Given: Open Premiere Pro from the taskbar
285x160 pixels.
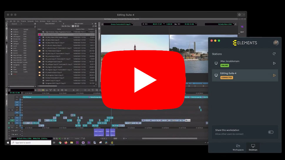Looking at the screenshot, I should pyautogui.click(x=77, y=143).
